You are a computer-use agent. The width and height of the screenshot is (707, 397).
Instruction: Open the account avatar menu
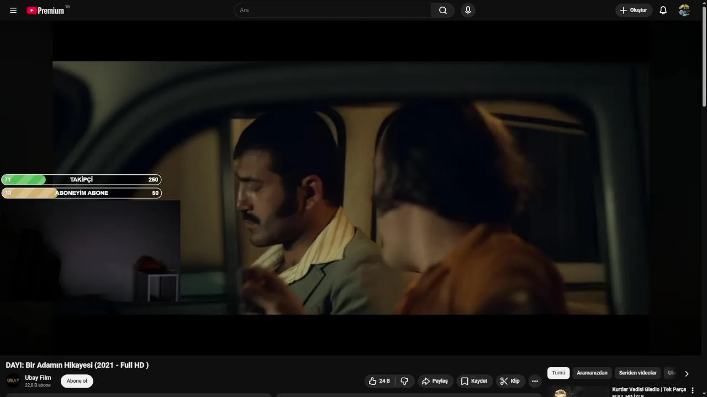tap(684, 10)
